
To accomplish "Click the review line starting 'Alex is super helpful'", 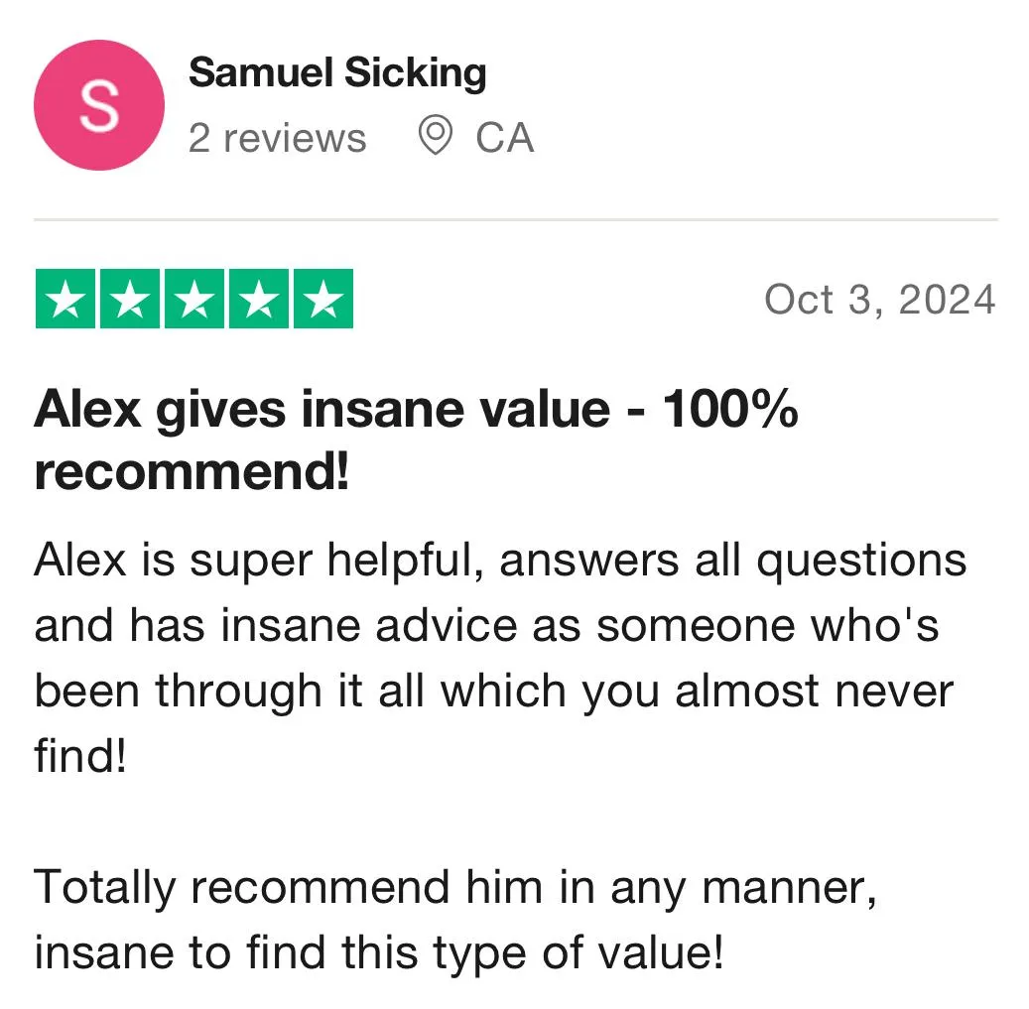I will click(x=501, y=563).
